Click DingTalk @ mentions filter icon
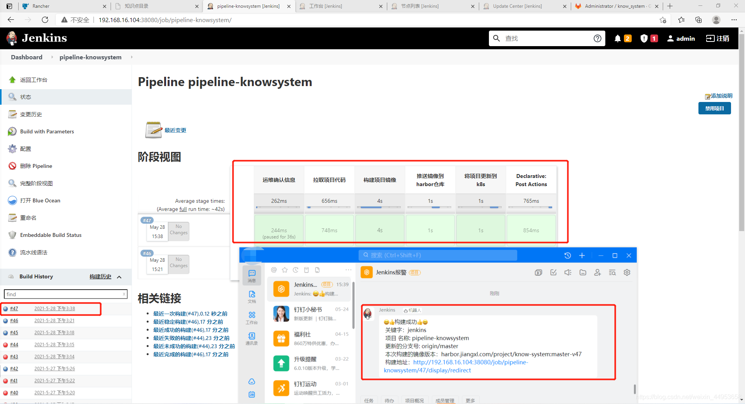Image resolution: width=745 pixels, height=404 pixels. pyautogui.click(x=274, y=270)
